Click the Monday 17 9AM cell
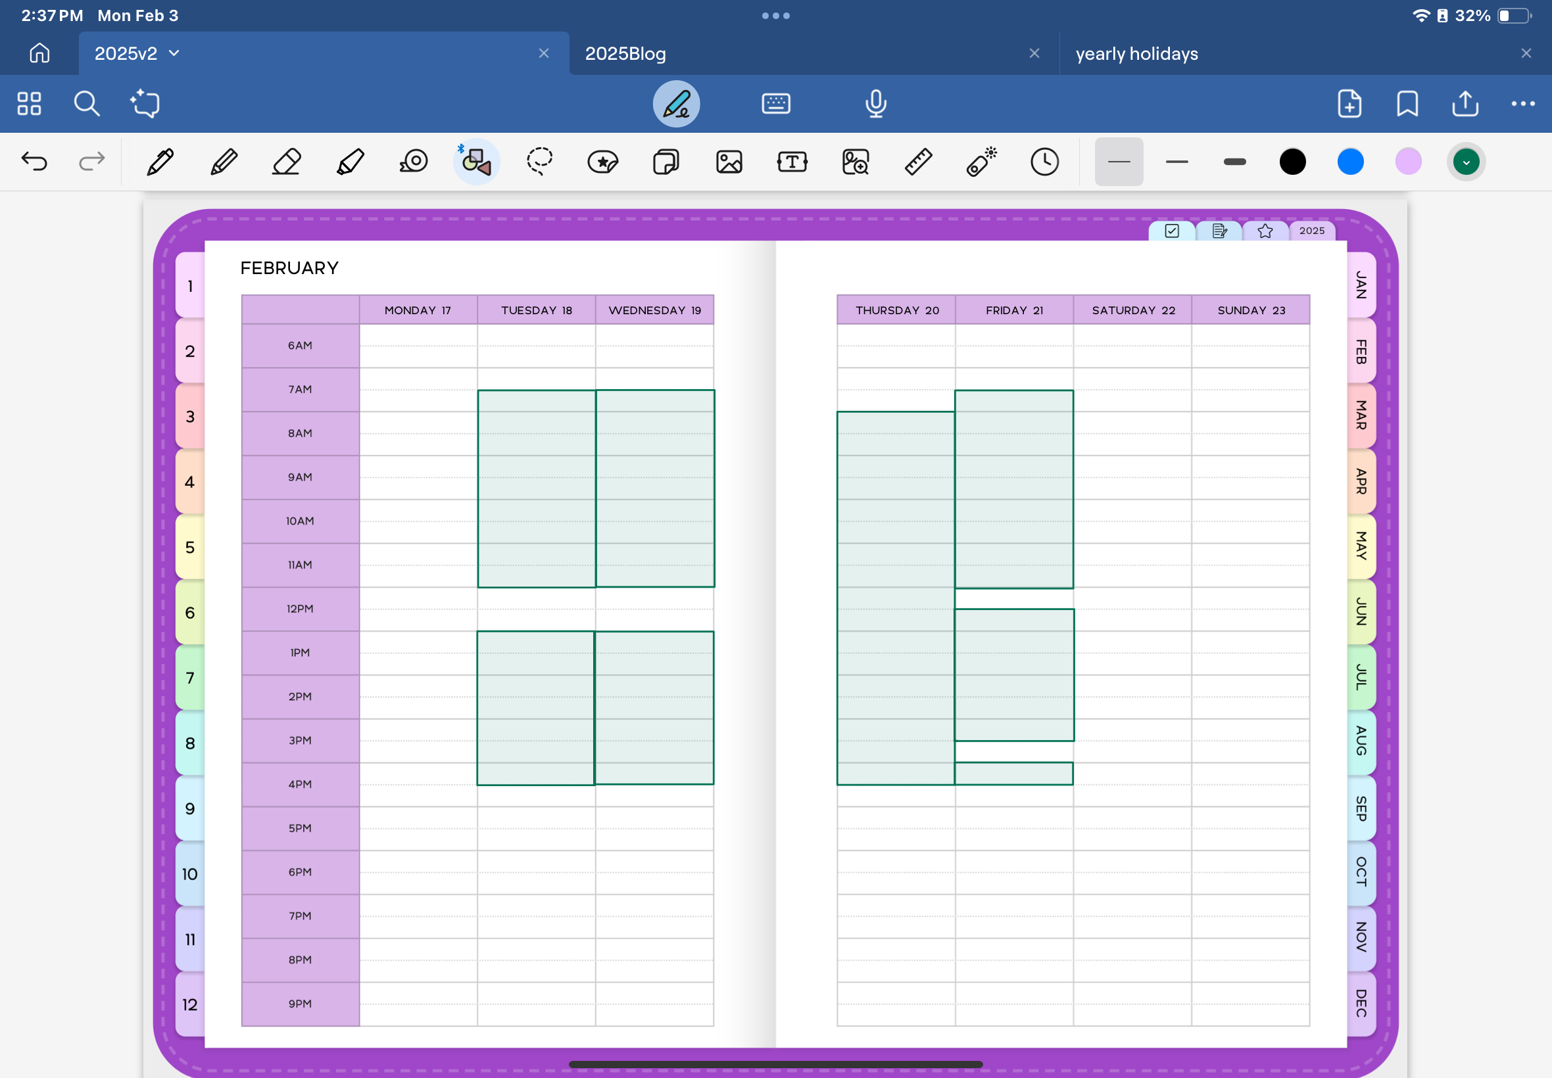Image resolution: width=1552 pixels, height=1078 pixels. [x=418, y=477]
